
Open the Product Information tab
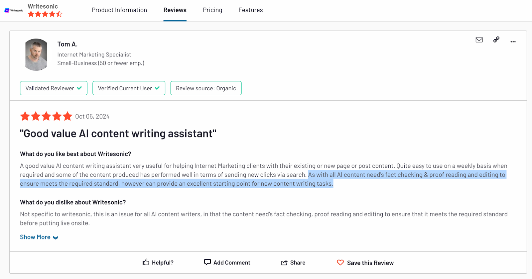point(119,10)
